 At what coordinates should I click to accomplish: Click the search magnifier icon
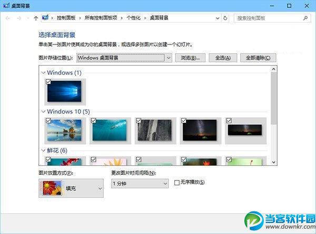(x=305, y=18)
